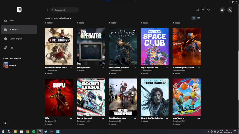Click Instalar under Rocket League
Viewport: 239px width, 134px height.
click(81, 124)
